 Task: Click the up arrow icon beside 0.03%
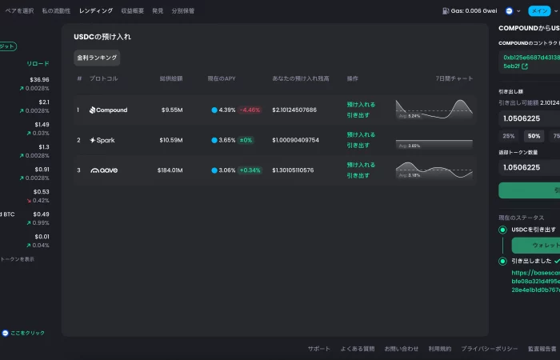pyautogui.click(x=29, y=134)
